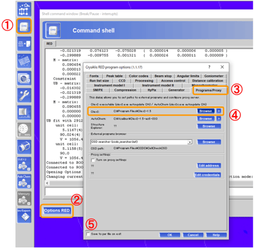Open Help in the options dialog
The width and height of the screenshot is (255, 250).
[x=216, y=235]
